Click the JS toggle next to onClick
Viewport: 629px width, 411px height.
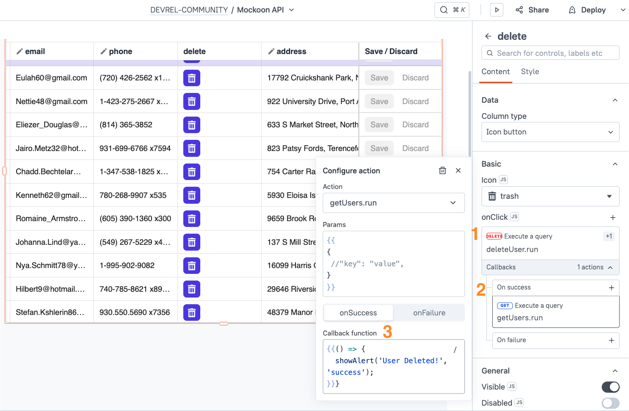(515, 217)
